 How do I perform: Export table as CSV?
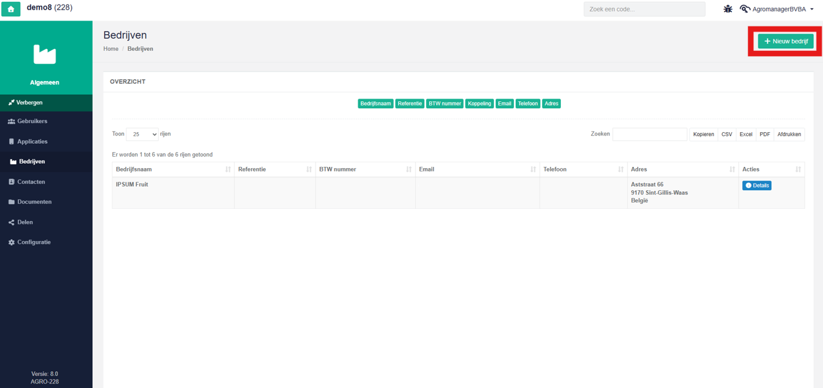click(727, 134)
